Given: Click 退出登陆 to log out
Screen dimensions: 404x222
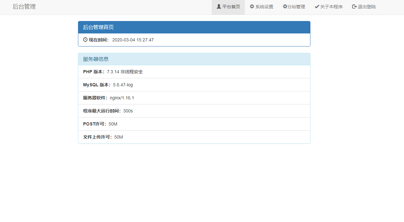Looking at the screenshot, I should [x=365, y=7].
